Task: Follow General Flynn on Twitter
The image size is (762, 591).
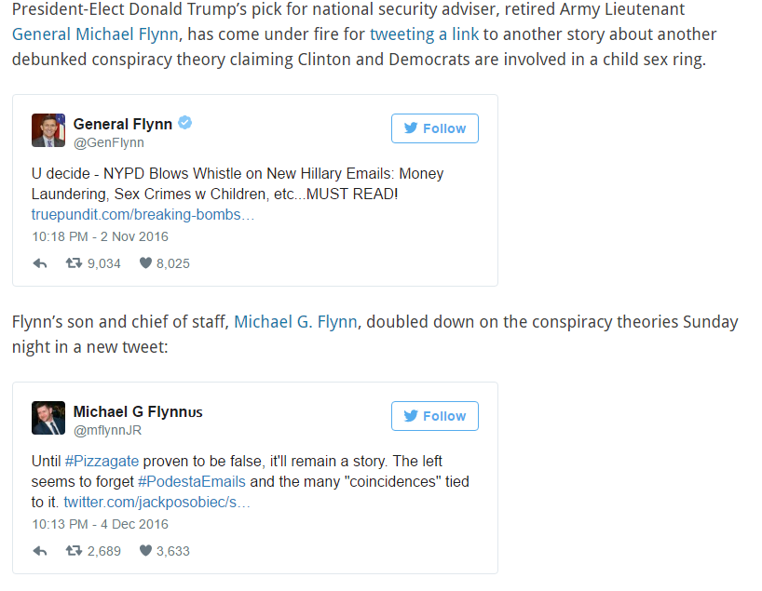Action: coord(434,128)
